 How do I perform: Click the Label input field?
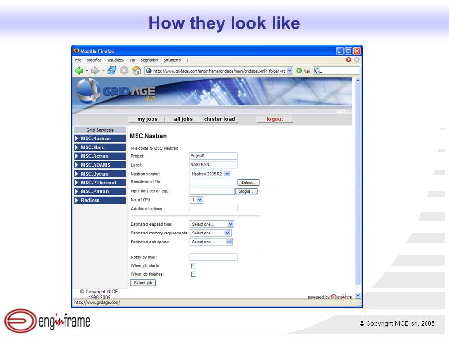[213, 164]
